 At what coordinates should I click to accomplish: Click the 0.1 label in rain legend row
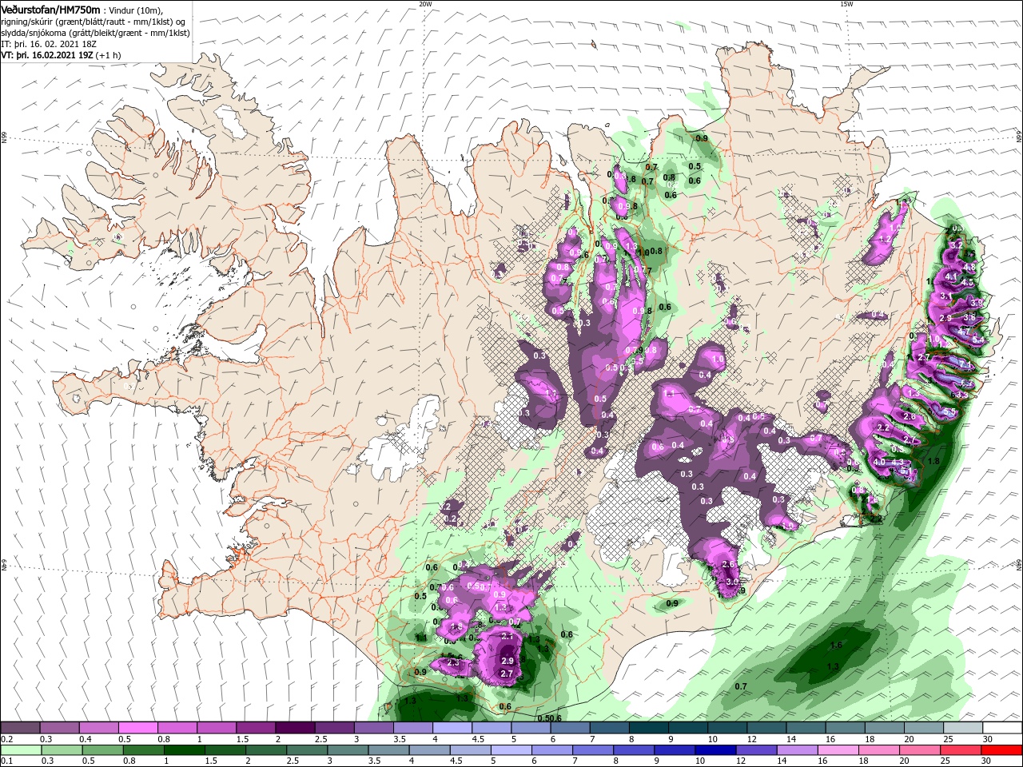click(x=6, y=761)
